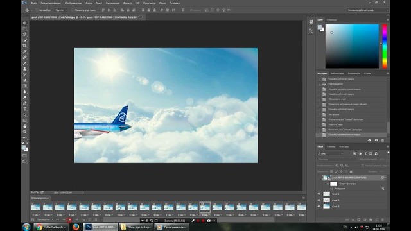
Task: Switch to the Каналы tab
Action: [331, 147]
